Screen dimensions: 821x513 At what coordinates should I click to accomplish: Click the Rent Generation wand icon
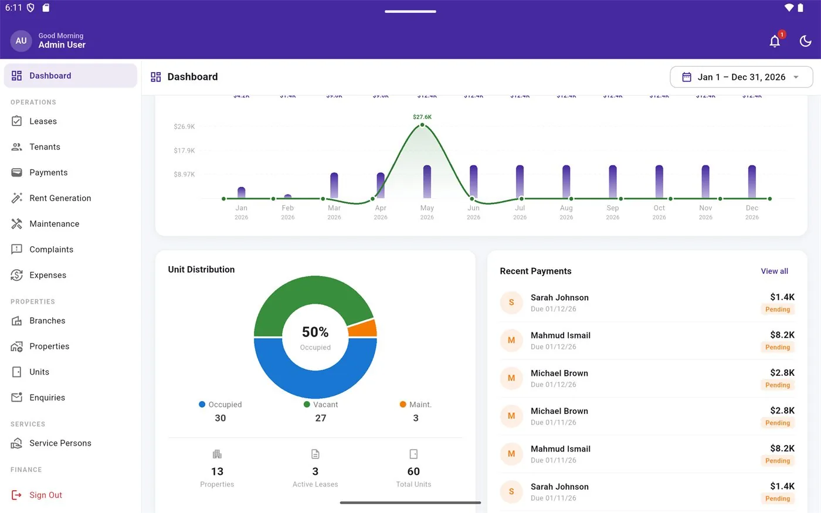pos(17,198)
